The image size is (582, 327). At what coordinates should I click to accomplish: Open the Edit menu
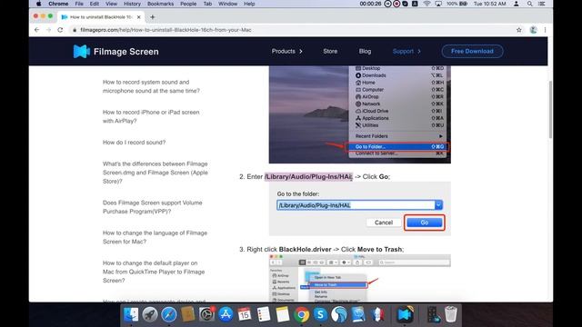[95, 4]
